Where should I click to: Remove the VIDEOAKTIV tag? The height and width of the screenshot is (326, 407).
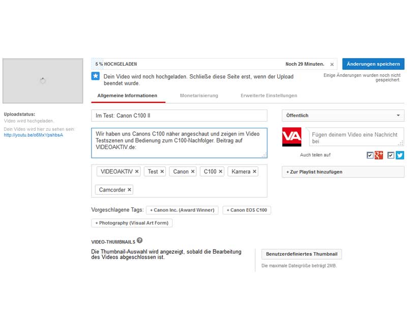point(137,172)
